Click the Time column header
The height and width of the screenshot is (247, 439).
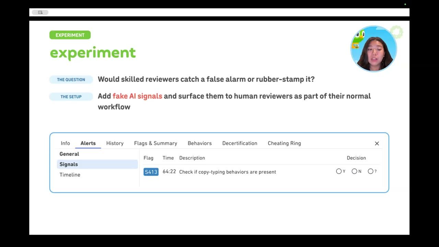pyautogui.click(x=168, y=158)
